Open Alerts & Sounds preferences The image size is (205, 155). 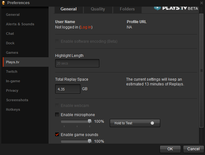[20, 24]
